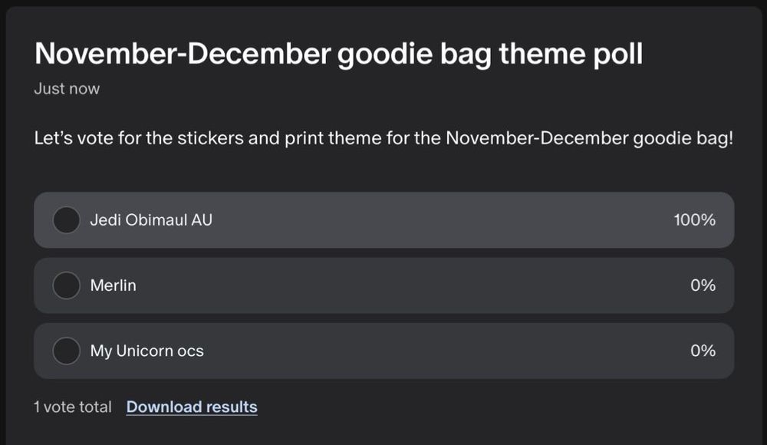
Task: Click the 0% result for Merlin
Action: pyautogui.click(x=703, y=285)
